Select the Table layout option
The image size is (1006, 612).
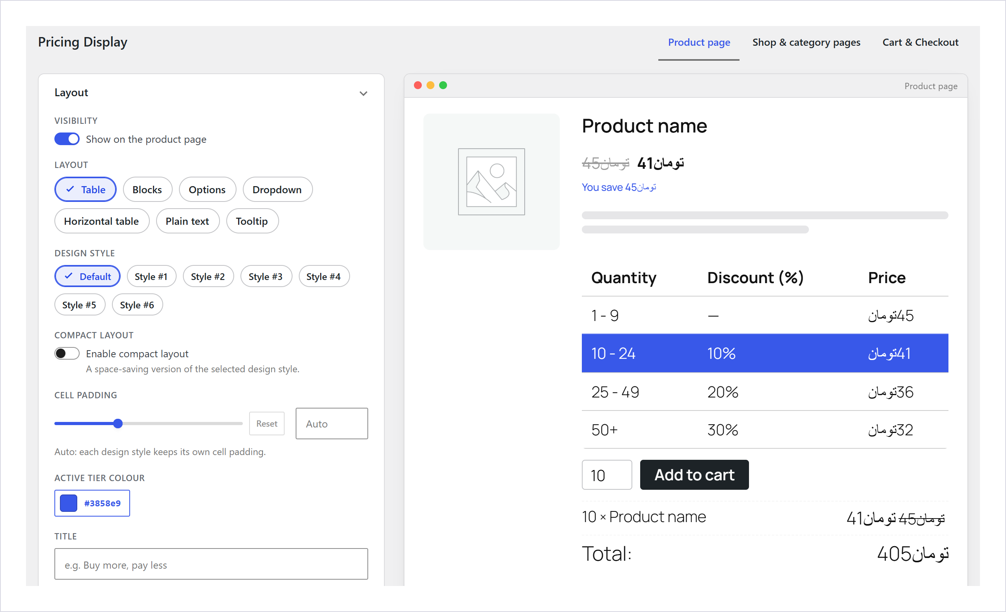pyautogui.click(x=85, y=189)
